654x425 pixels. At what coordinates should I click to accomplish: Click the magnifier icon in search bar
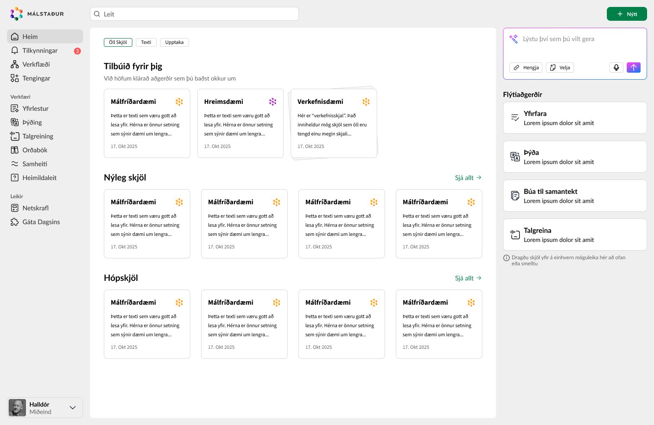tap(97, 14)
